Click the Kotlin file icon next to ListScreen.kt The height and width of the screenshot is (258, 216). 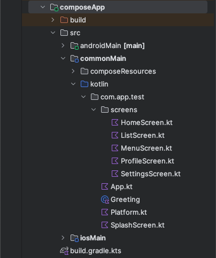point(115,135)
